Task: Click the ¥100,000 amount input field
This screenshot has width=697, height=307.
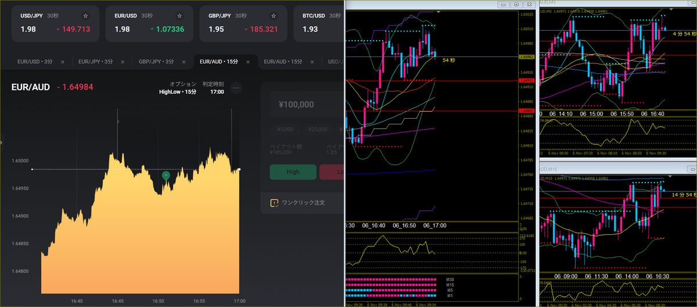Action: (306, 105)
